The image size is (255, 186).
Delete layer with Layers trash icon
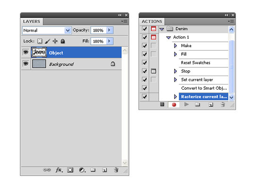point(116,170)
